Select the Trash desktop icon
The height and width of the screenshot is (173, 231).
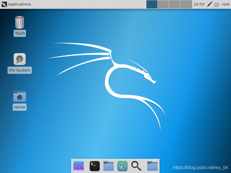20,22
